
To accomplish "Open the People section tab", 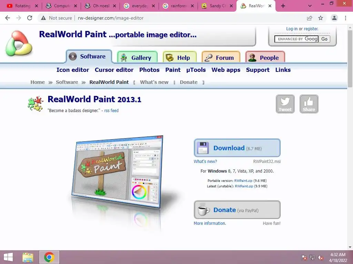I will (x=265, y=57).
